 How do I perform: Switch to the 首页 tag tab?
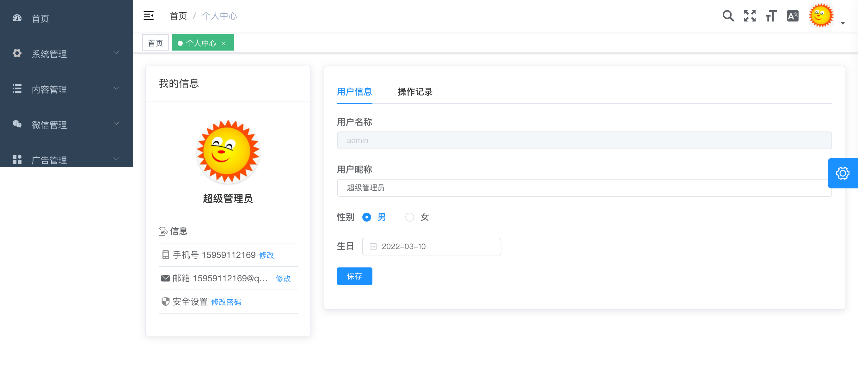pos(155,43)
